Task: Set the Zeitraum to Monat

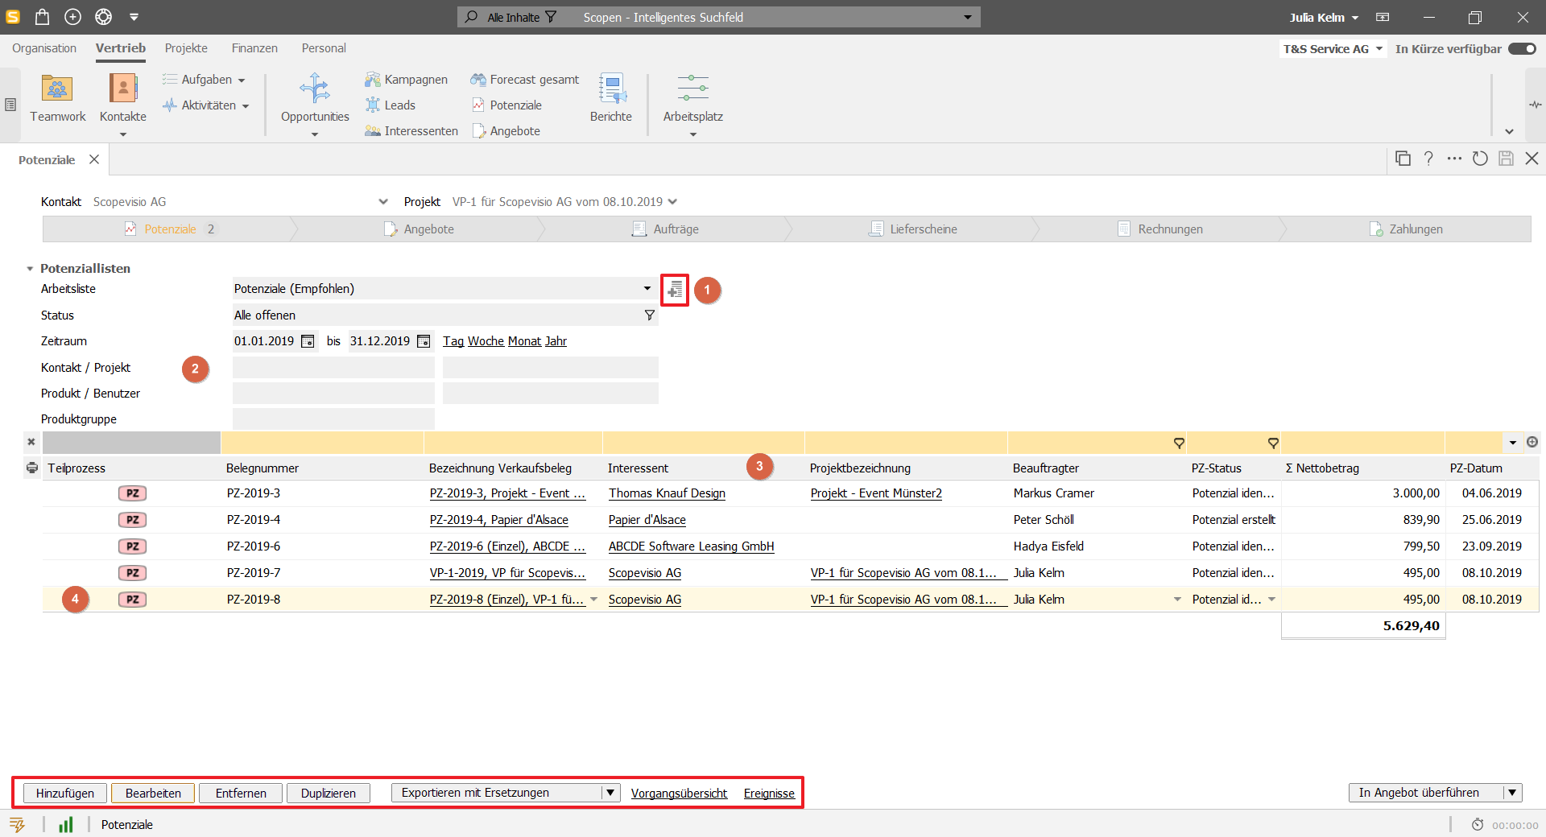Action: coord(524,341)
